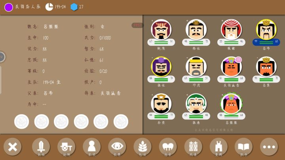Click the health bar under 吕姬姬
285x160 pixels.
231,116
